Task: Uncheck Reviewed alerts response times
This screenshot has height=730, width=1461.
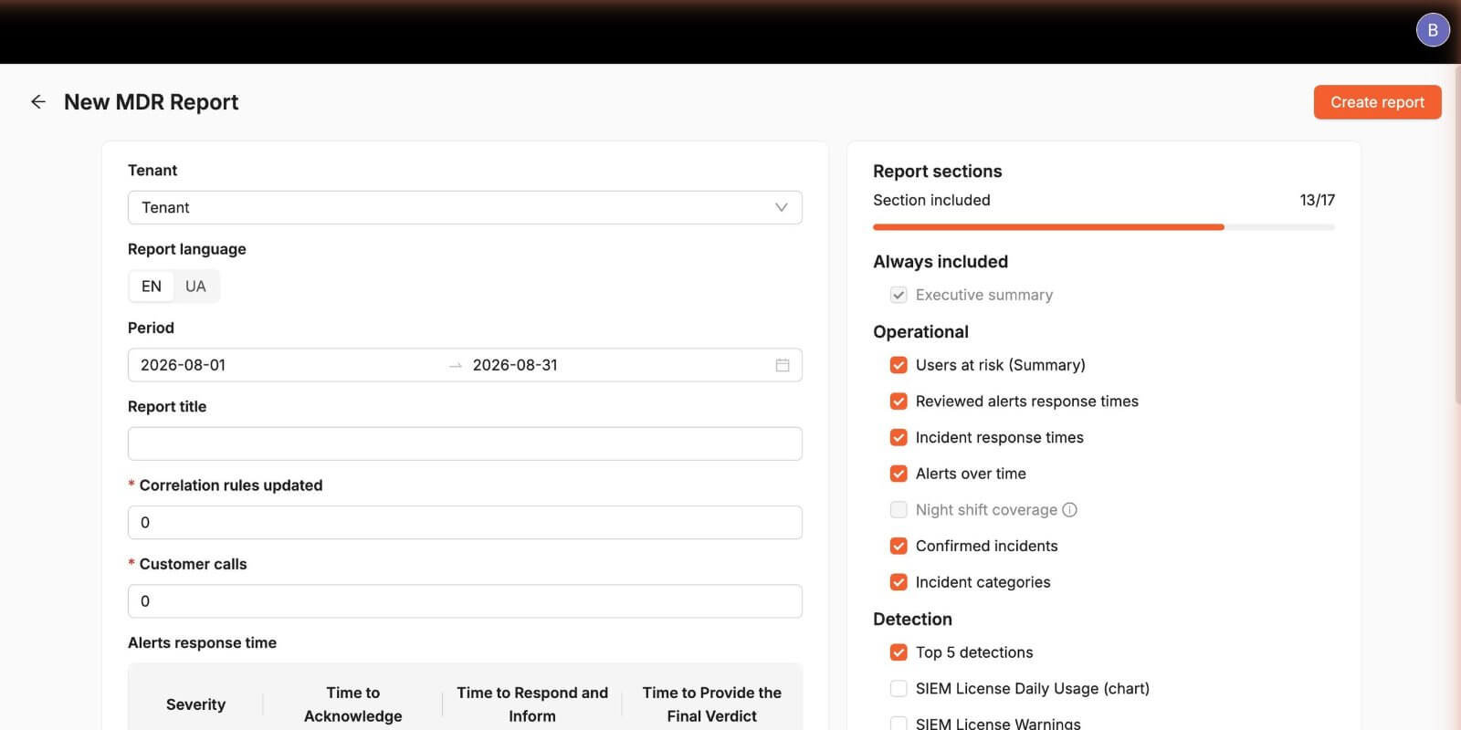Action: (899, 401)
